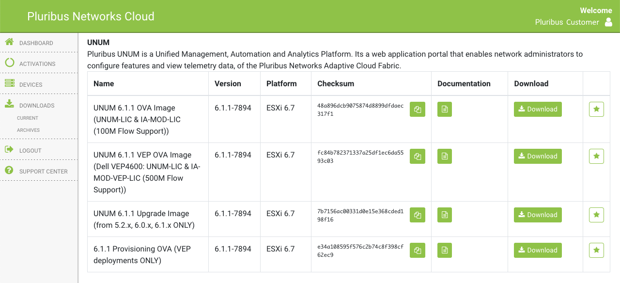This screenshot has width=620, height=283.
Task: Copy checksum for UNUM 6.1.1 VEP OVA Image
Action: [418, 157]
